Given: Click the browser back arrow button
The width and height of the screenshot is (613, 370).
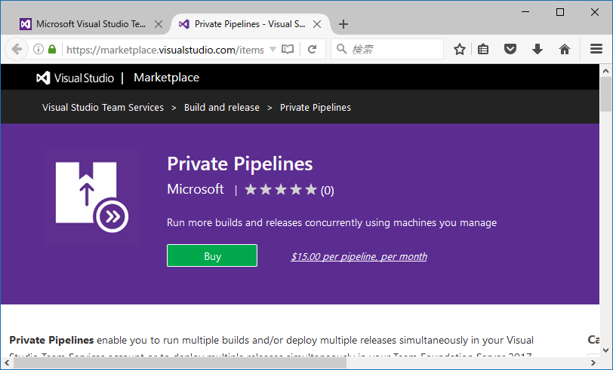Looking at the screenshot, I should pos(17,49).
